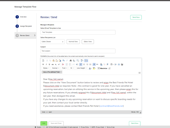Image resolution: width=170 pixels, height=128 pixels.
Task: Toggle Superscript formatting
Action: pos(59,64)
